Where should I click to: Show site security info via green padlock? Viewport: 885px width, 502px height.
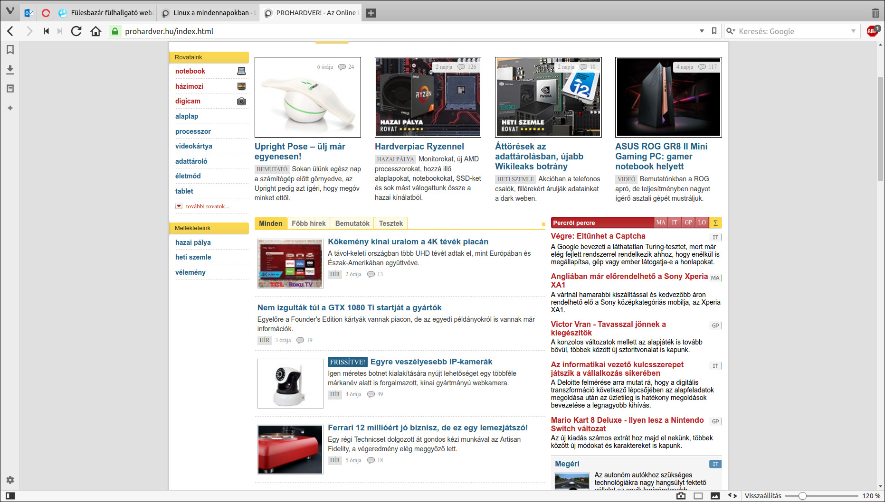pyautogui.click(x=114, y=31)
